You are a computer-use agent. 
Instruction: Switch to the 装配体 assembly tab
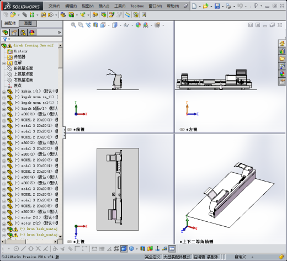[10, 23]
